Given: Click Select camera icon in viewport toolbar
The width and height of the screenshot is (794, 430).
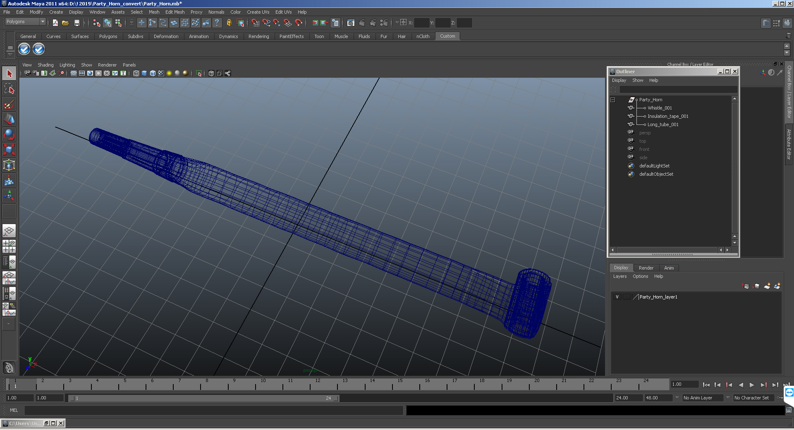Looking at the screenshot, I should pyautogui.click(x=27, y=73).
